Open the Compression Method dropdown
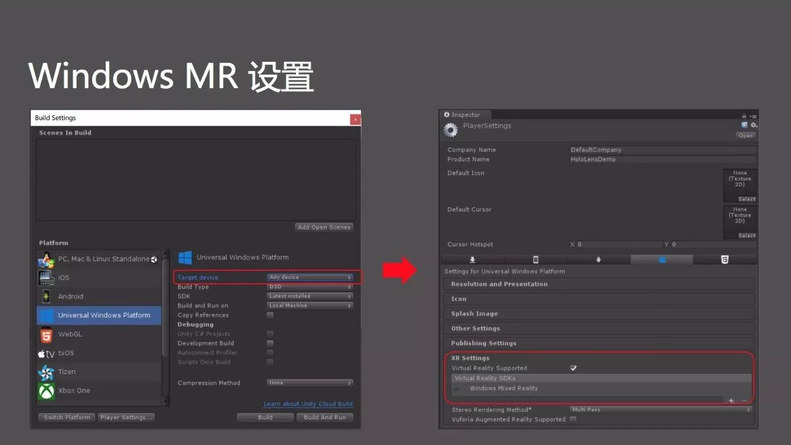Image resolution: width=791 pixels, height=445 pixels. click(310, 383)
